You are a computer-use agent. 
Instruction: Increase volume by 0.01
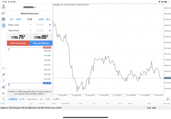tap(41, 19)
